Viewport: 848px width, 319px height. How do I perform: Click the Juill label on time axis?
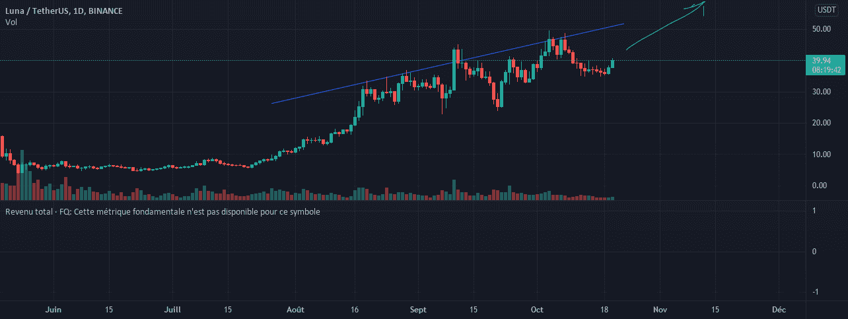[x=173, y=309]
